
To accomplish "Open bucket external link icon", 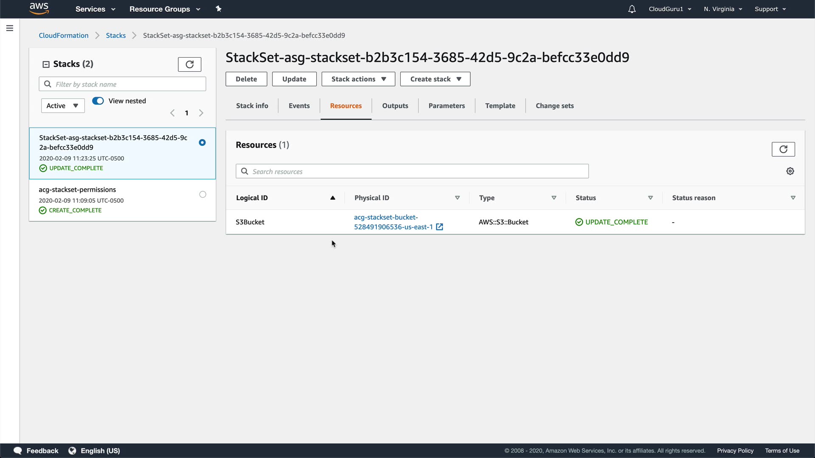I will click(440, 227).
